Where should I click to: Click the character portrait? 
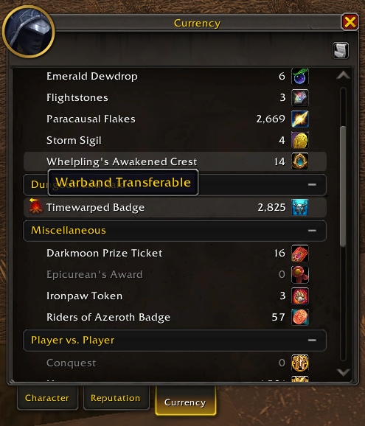pos(28,32)
